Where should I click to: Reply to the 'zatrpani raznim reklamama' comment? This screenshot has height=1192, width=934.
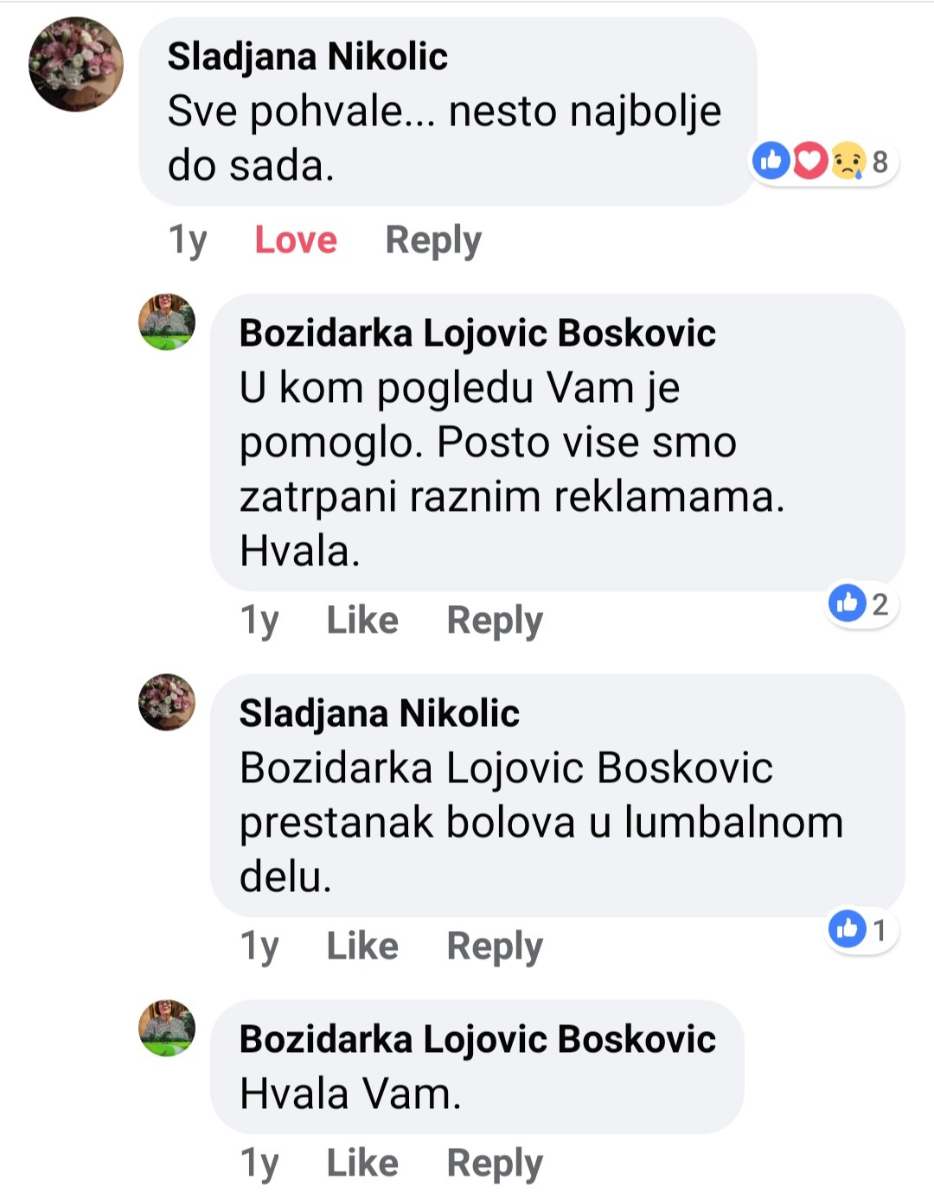[x=495, y=621]
